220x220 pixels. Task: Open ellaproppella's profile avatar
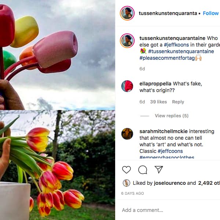127,86
